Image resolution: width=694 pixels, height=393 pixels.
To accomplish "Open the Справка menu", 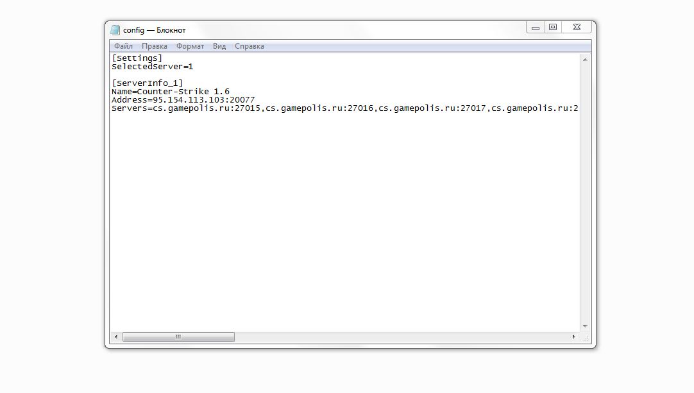I will pos(249,46).
